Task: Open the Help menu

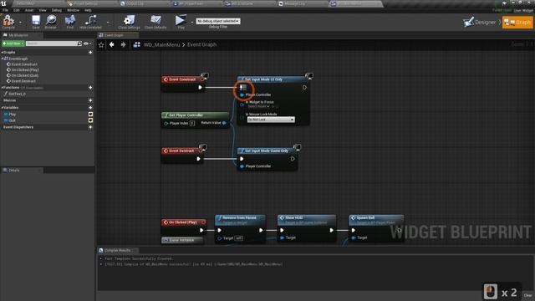Action: pos(88,10)
